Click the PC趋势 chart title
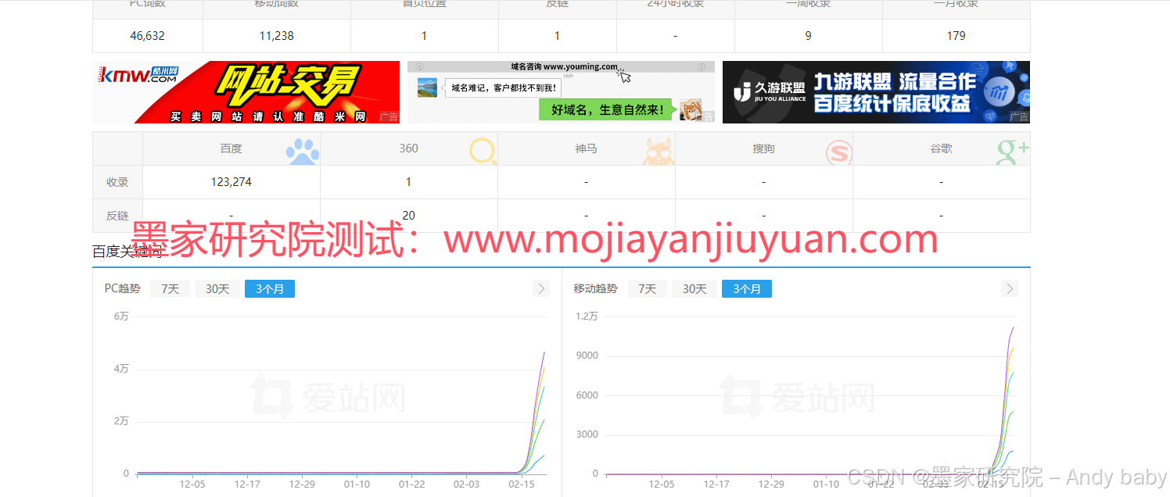 tap(122, 289)
